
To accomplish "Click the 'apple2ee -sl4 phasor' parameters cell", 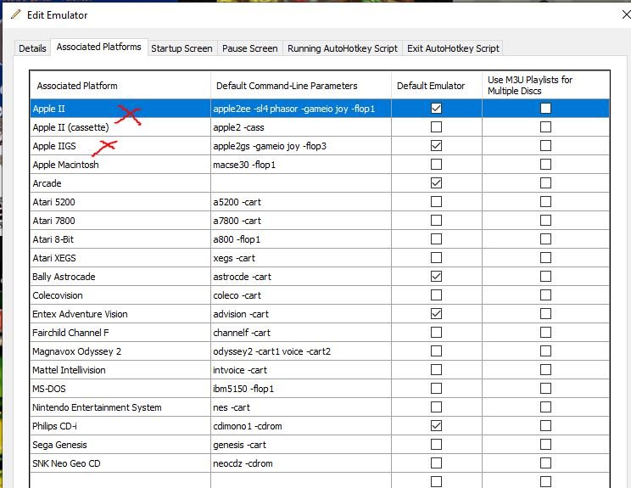I will (300, 109).
